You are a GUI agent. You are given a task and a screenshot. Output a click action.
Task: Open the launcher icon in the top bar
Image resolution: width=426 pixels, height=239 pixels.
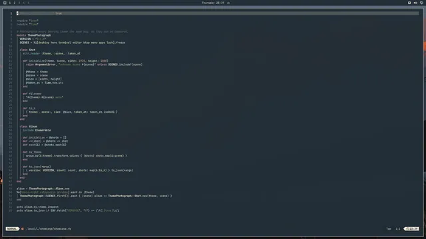[5, 3]
